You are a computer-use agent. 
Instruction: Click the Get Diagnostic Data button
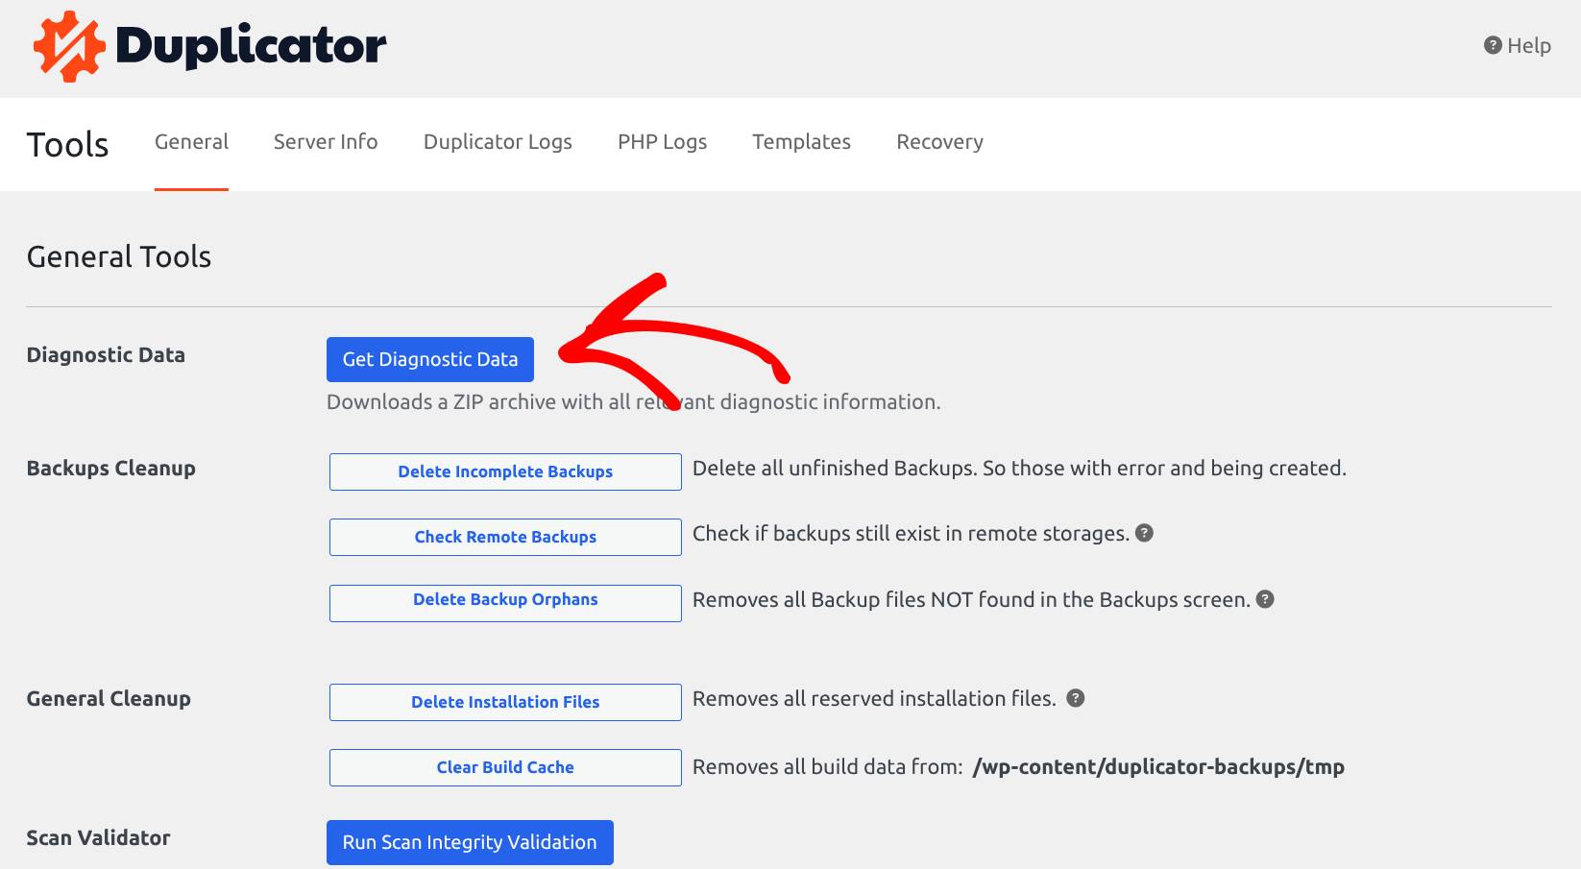[x=429, y=359]
